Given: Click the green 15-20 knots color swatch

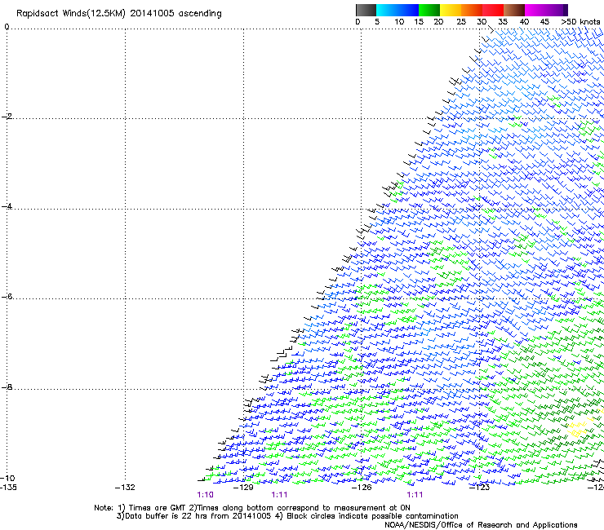Looking at the screenshot, I should [429, 10].
